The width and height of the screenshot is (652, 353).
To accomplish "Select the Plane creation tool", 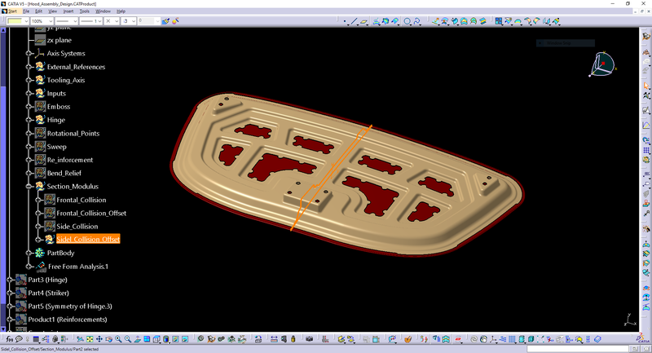I will (363, 21).
